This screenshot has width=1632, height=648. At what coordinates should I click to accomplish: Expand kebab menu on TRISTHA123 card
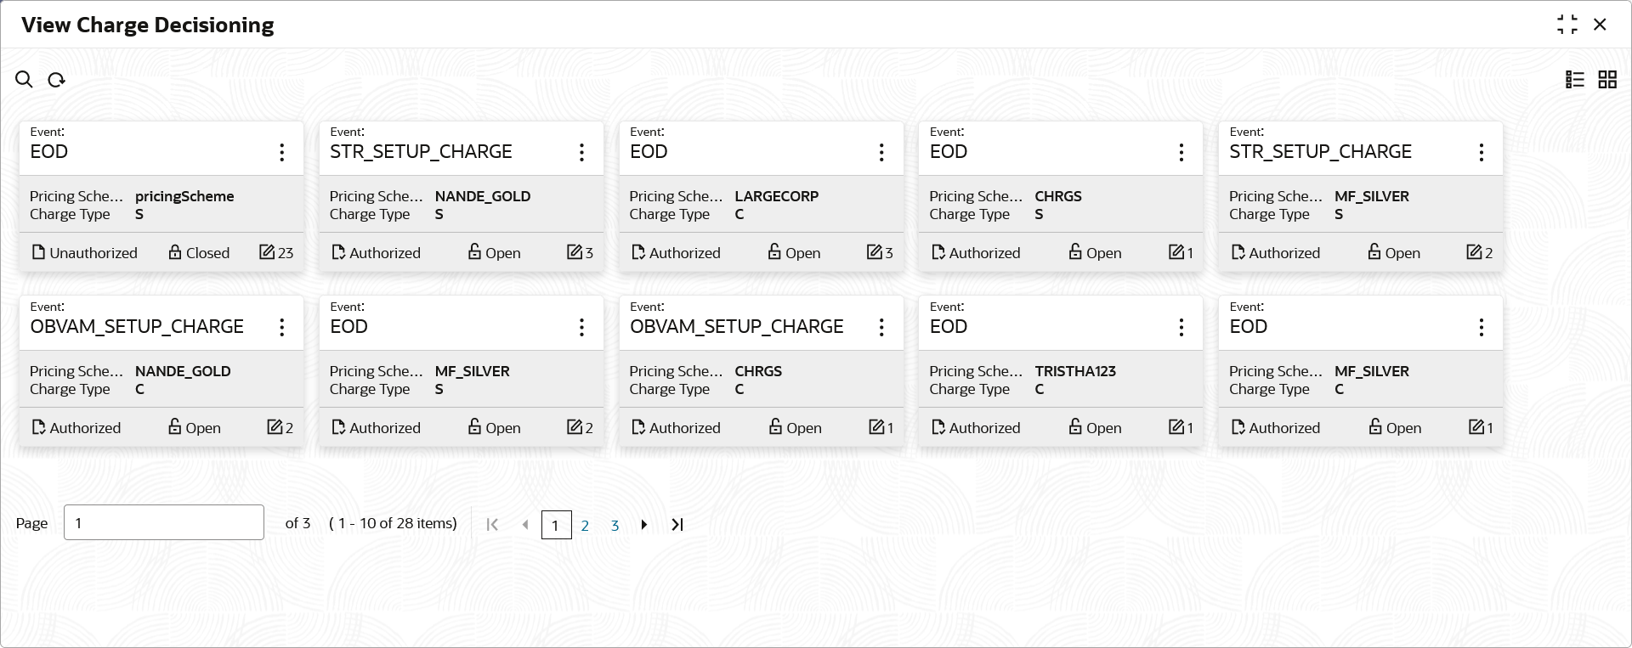1181,327
